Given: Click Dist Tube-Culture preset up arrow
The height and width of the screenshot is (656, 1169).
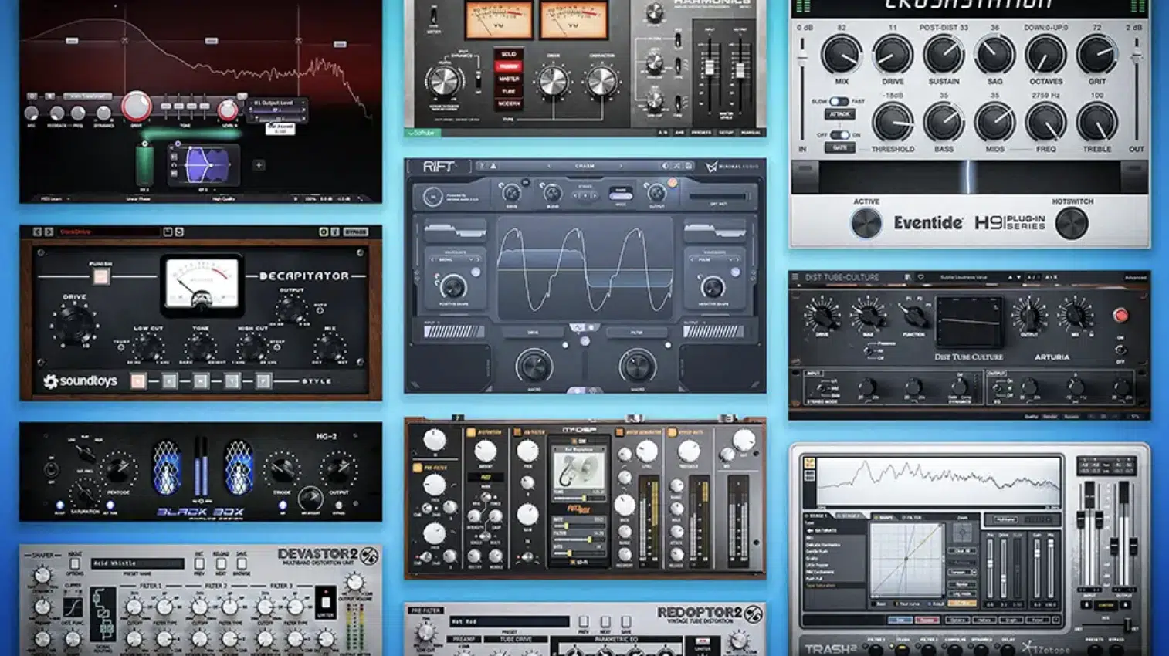Looking at the screenshot, I should pyautogui.click(x=1010, y=277).
